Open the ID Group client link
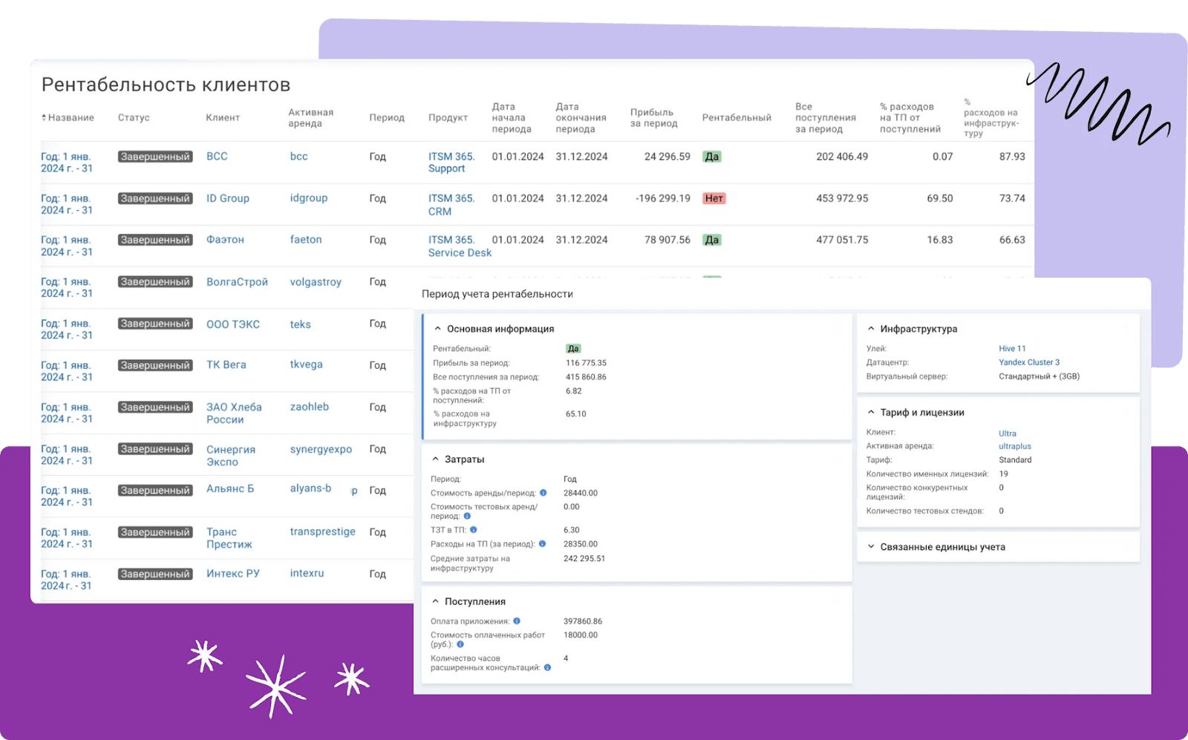The image size is (1188, 740). 227,198
